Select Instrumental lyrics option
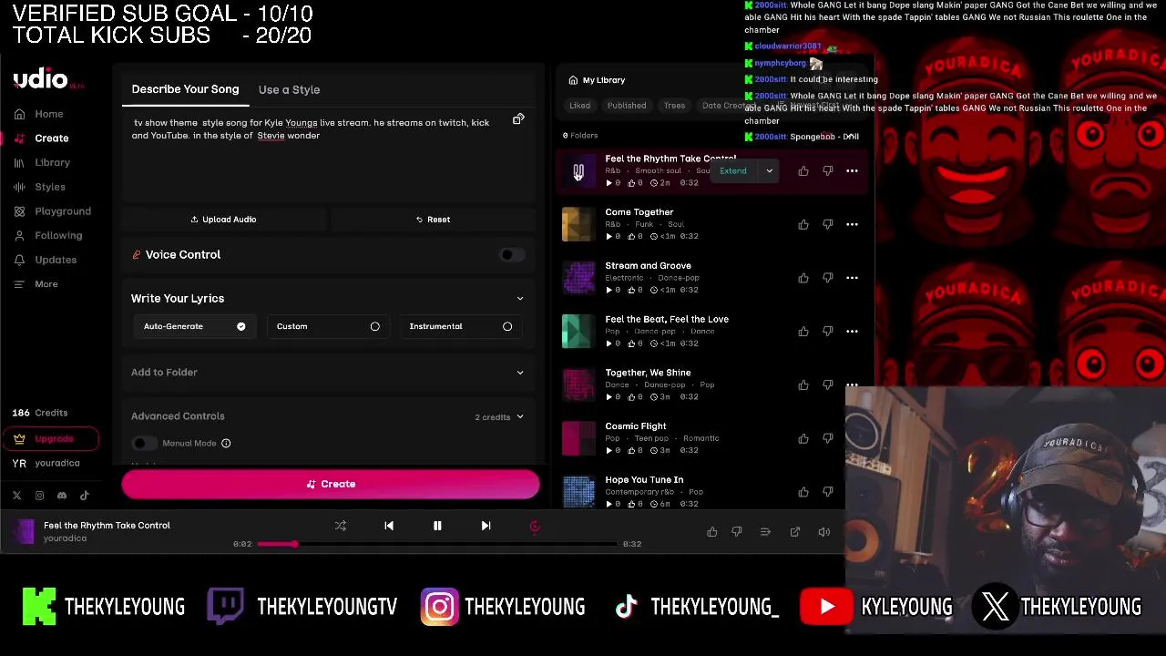This screenshot has height=656, width=1166. coord(460,326)
